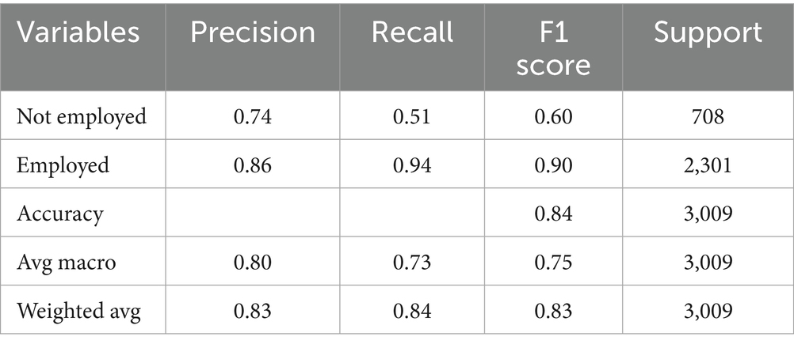Click the Precision column header

tap(253, 33)
